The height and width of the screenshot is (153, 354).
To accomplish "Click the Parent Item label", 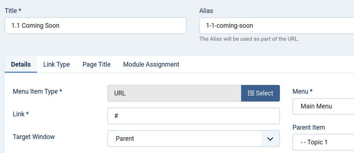I will click(x=309, y=127).
